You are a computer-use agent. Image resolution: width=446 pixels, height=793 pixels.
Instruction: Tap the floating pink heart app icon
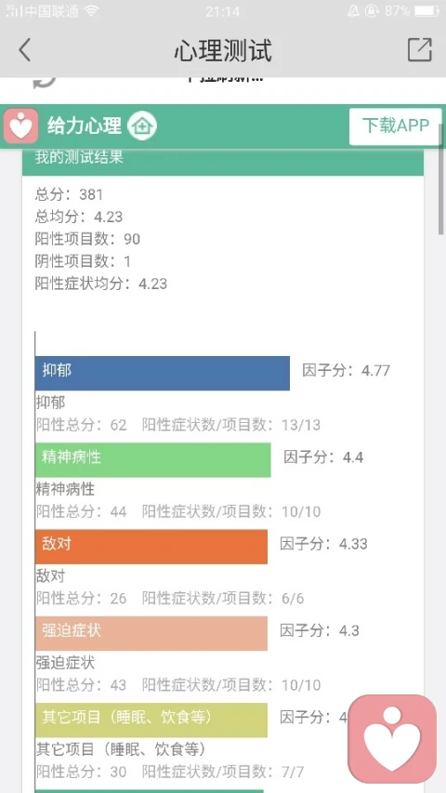(x=392, y=738)
